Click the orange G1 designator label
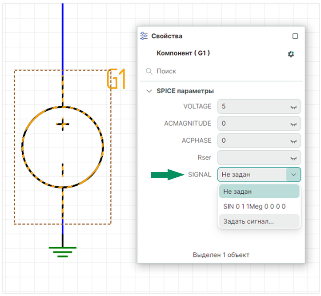 116,80
